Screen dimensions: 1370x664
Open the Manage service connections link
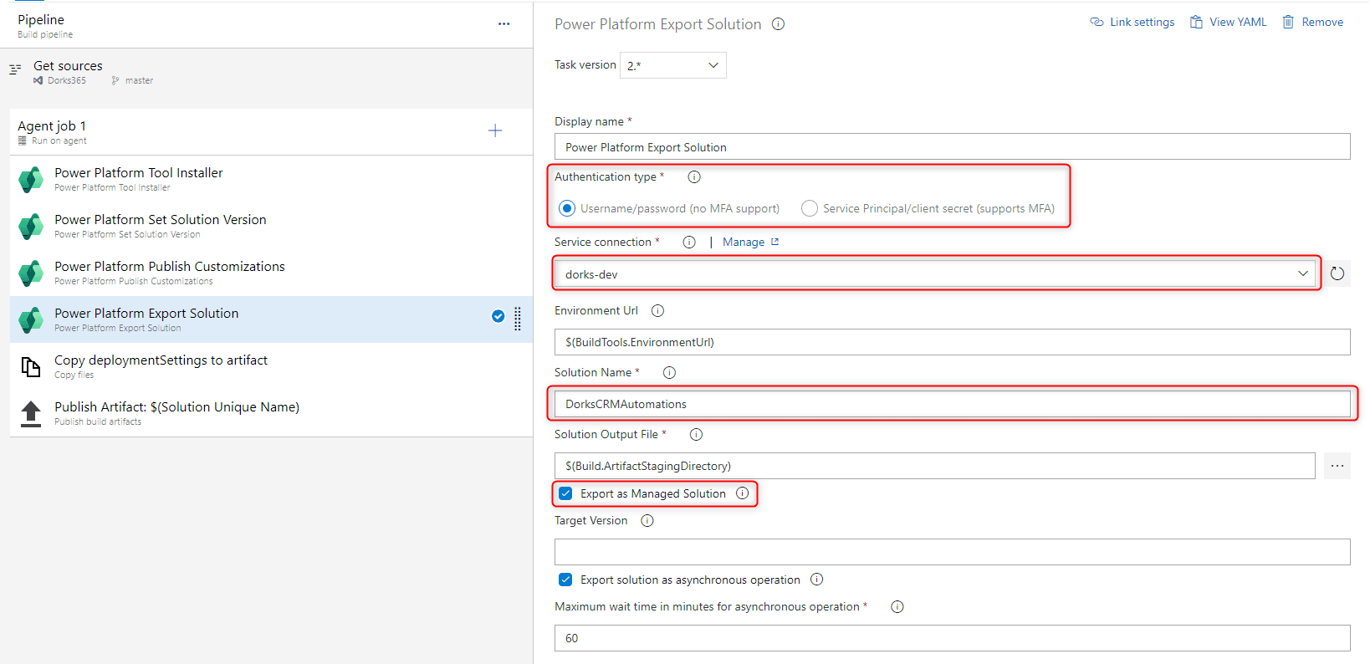click(750, 242)
